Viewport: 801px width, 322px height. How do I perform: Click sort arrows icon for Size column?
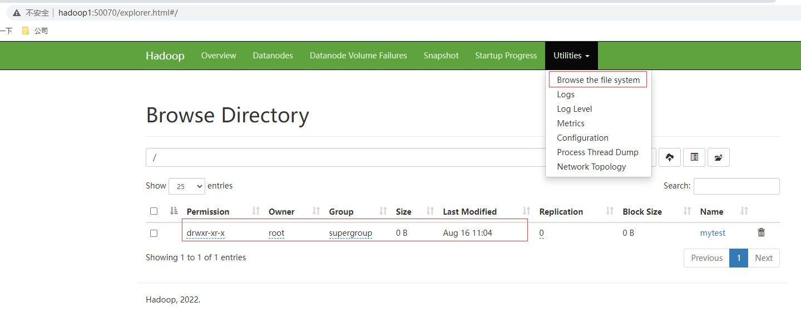pos(430,211)
